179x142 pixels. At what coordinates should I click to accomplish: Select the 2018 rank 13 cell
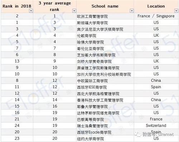coord(17,61)
